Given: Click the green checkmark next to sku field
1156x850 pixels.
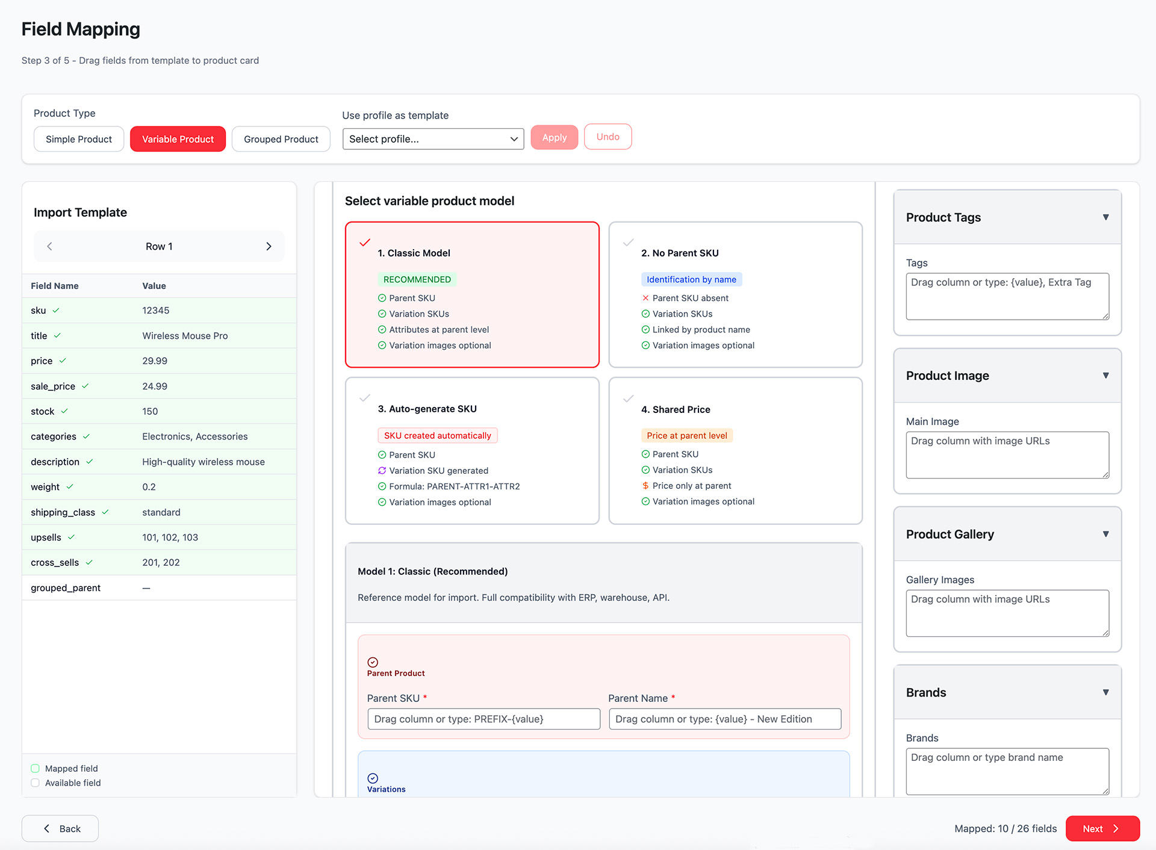Looking at the screenshot, I should tap(57, 310).
